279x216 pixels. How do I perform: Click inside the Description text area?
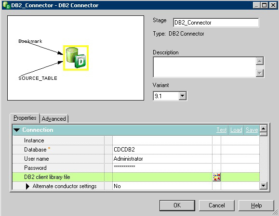[x=205, y=67]
